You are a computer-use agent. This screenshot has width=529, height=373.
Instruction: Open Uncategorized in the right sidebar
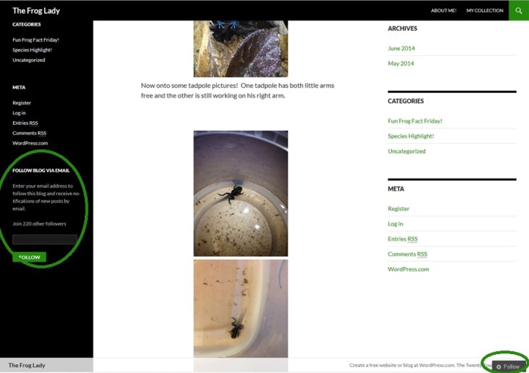(407, 152)
